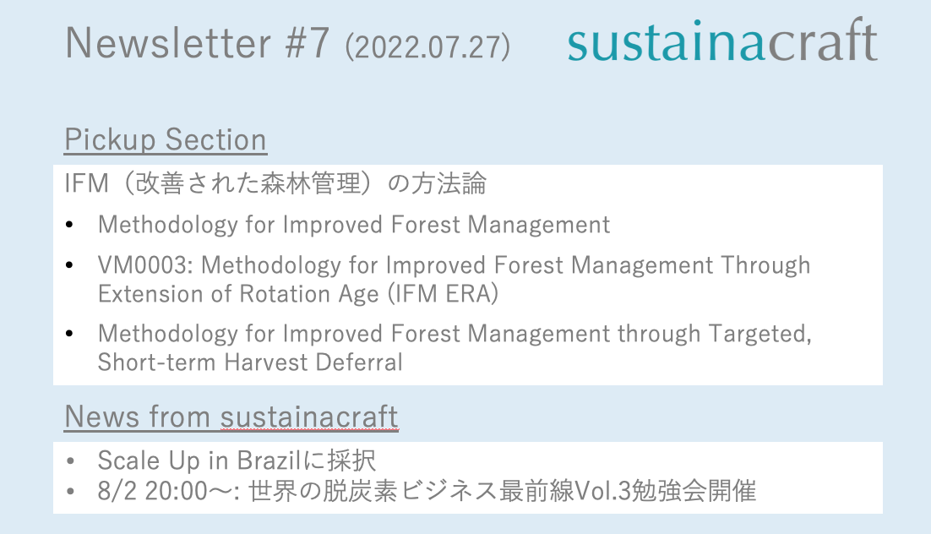Select the Newsletter #7 title
Image resolution: width=931 pixels, height=534 pixels.
tap(197, 43)
